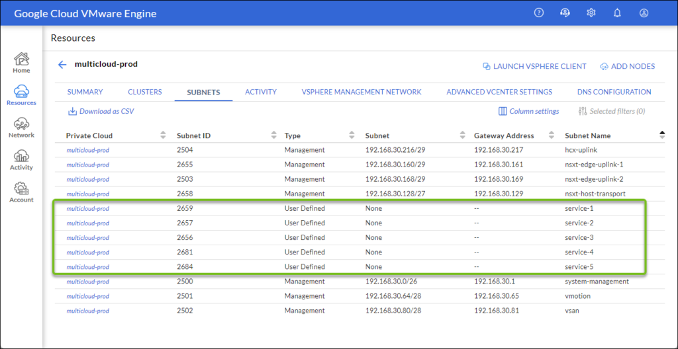678x349 pixels.
Task: Click subnet name hcx-uplink
Action: click(x=580, y=150)
